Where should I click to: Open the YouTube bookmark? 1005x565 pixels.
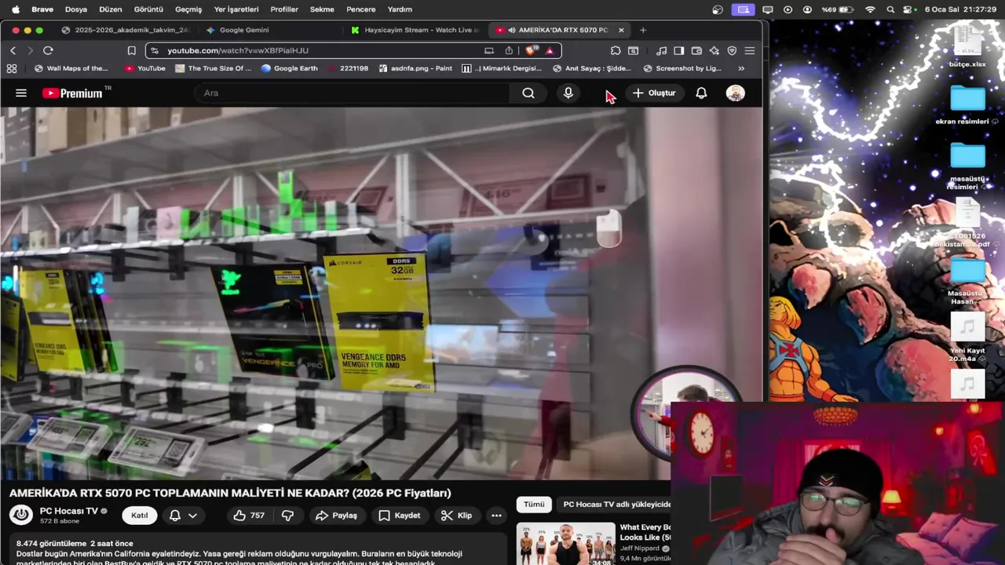[145, 68]
